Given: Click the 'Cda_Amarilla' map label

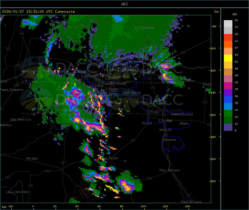Looking at the screenshot, I should click(x=21, y=119).
